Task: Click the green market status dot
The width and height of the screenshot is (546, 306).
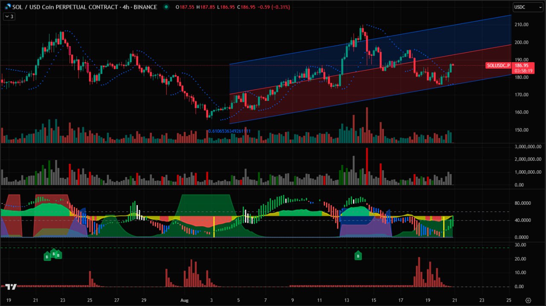Action: tap(166, 7)
